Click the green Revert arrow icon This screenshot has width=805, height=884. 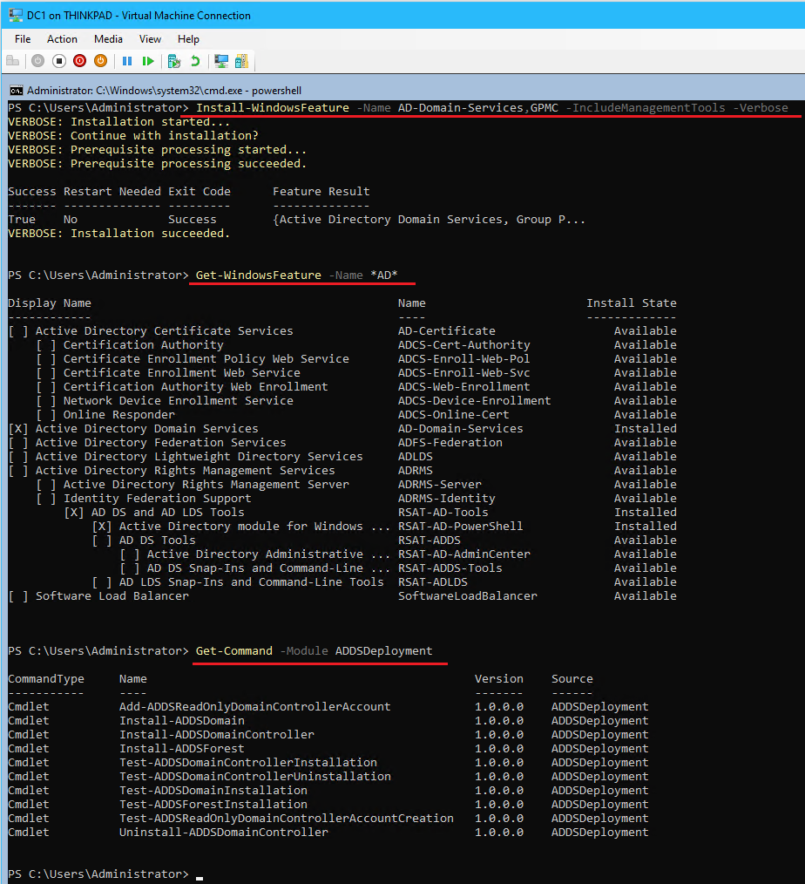click(x=195, y=61)
